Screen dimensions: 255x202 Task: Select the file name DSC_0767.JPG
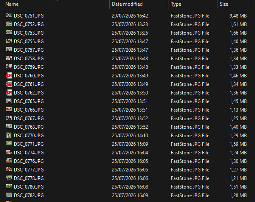(29, 119)
